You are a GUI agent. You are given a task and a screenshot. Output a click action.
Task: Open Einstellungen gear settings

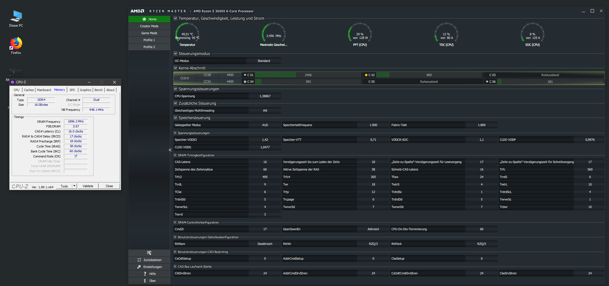click(x=139, y=267)
